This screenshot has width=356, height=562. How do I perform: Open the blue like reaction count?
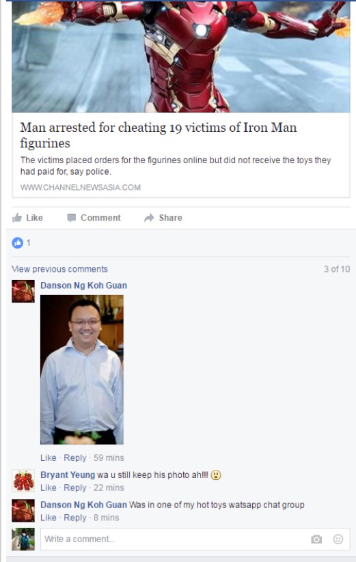coord(21,243)
